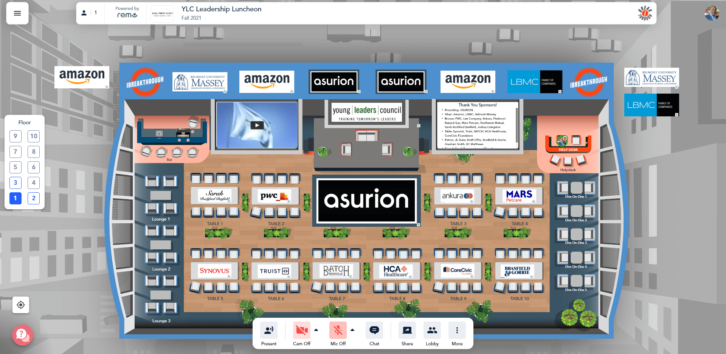This screenshot has width=726, height=354.
Task: Click the attendee count person icon
Action: click(84, 13)
